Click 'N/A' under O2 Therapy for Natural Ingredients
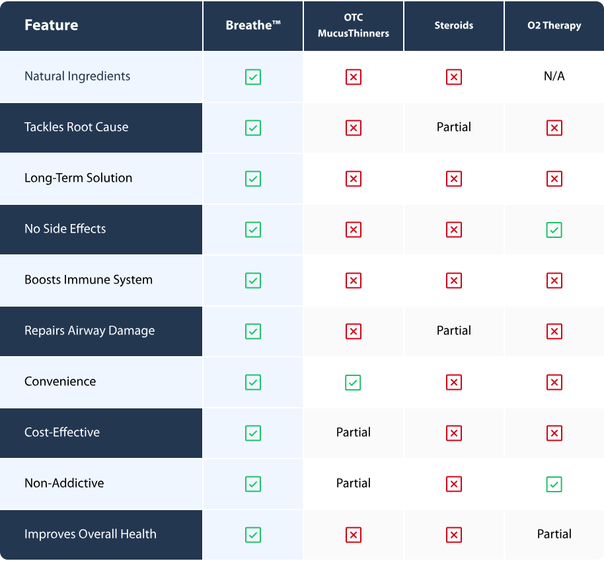 pyautogui.click(x=554, y=76)
